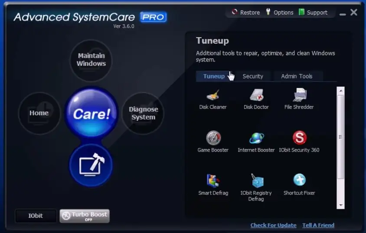
Task: Switch to the Tuneup tab
Action: click(x=214, y=76)
